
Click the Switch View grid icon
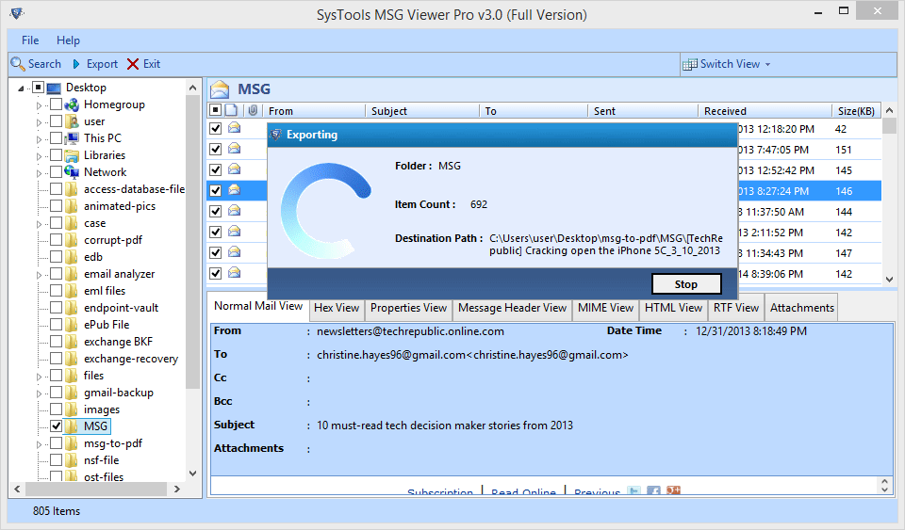(x=690, y=65)
